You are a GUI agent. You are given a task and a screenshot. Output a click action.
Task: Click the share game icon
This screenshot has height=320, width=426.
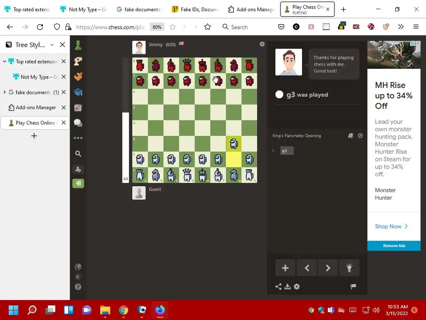pos(278,287)
